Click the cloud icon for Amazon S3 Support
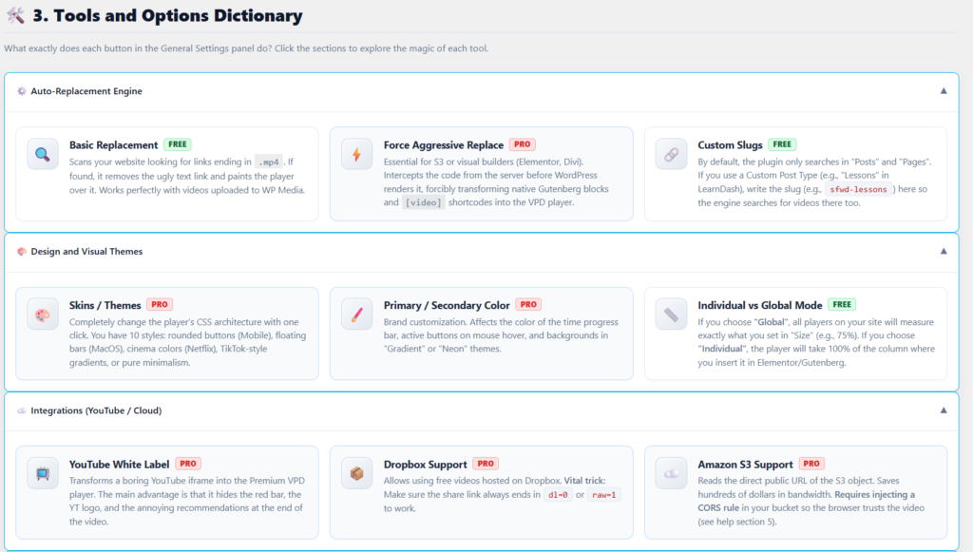Screen dimensions: 973x552 (x=672, y=473)
